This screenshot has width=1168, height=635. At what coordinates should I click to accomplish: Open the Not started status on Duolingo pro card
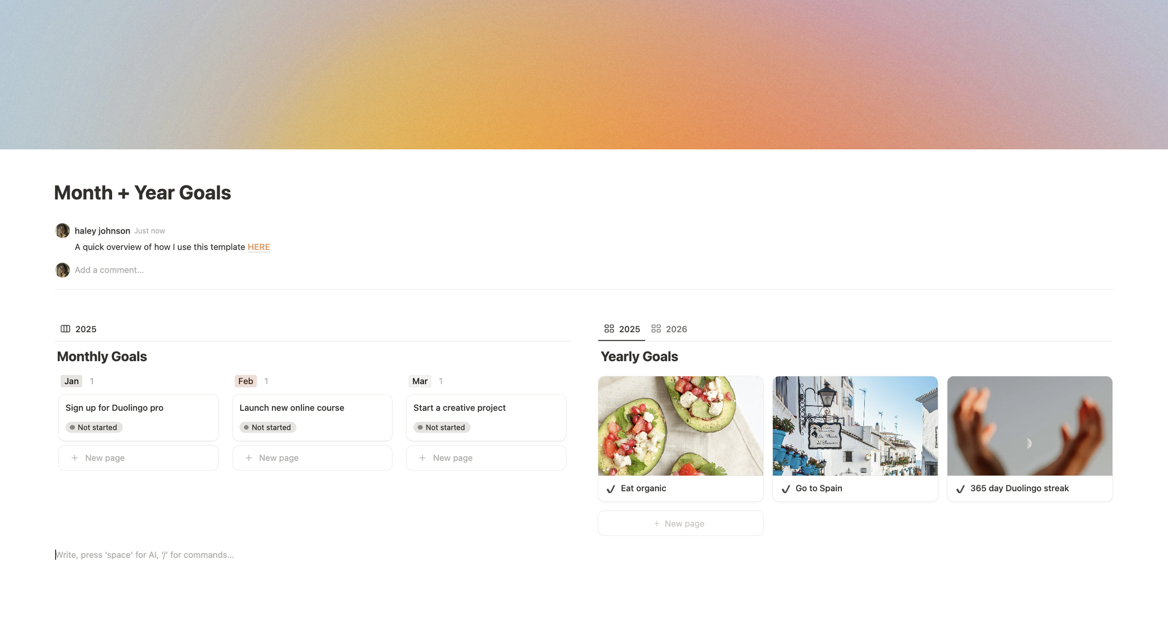(x=94, y=428)
